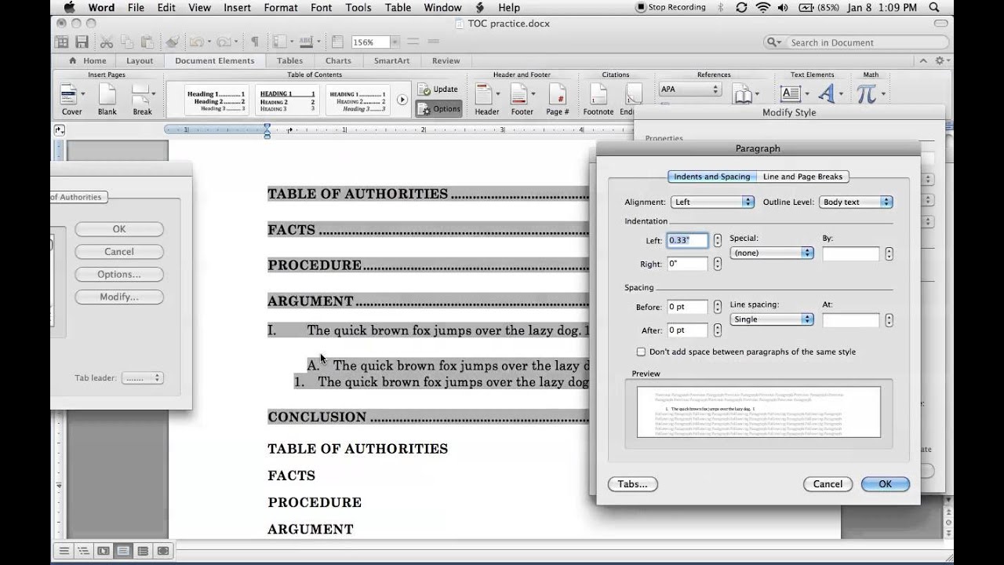Open the Line spacing dropdown
Image resolution: width=1004 pixels, height=565 pixels.
pos(772,319)
